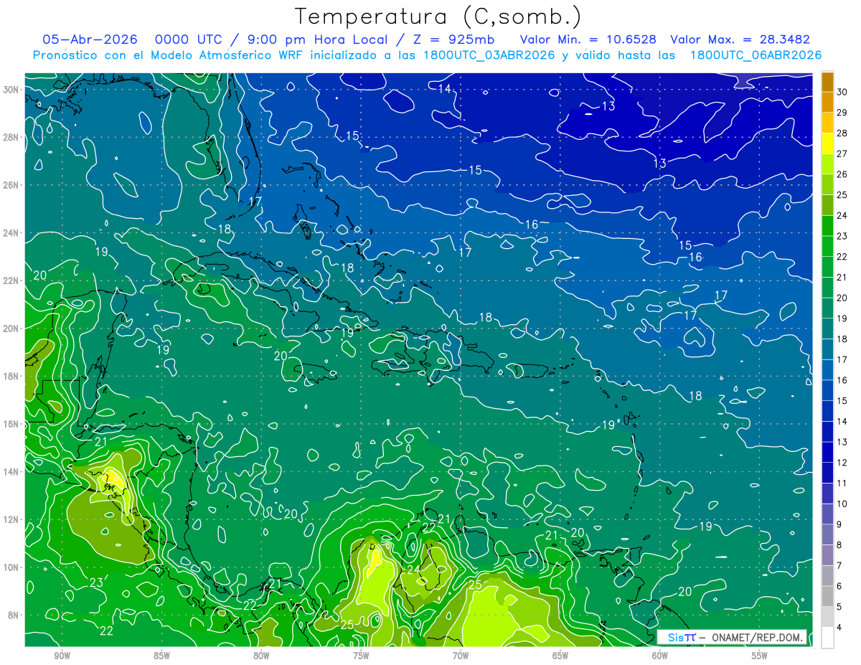The width and height of the screenshot is (861, 665).
Task: Select the 05-Abr-2026 date label
Action: tap(90, 39)
